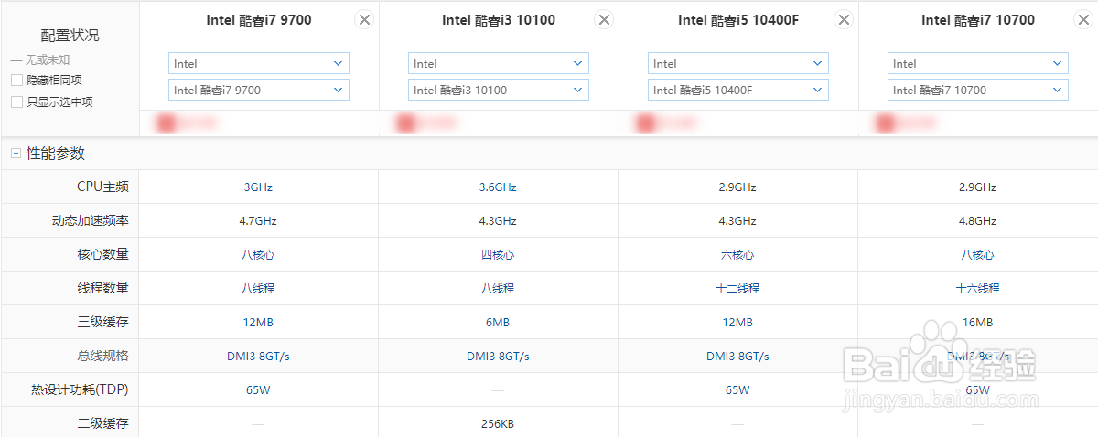The image size is (1098, 437).
Task: Collapse the 性能参数 section
Action: coord(16,154)
